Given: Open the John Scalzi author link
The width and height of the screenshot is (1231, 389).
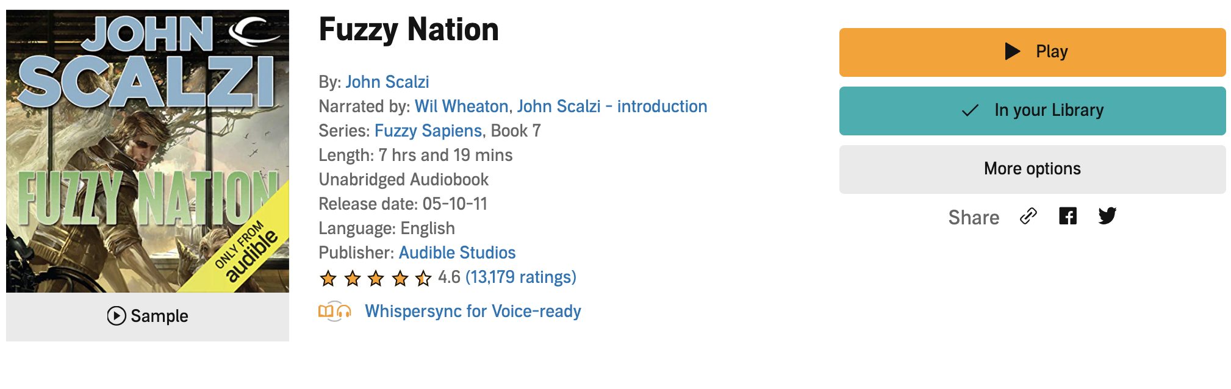Looking at the screenshot, I should click(387, 82).
